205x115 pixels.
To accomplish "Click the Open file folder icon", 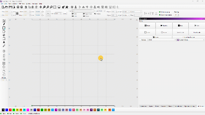I will (7, 7).
